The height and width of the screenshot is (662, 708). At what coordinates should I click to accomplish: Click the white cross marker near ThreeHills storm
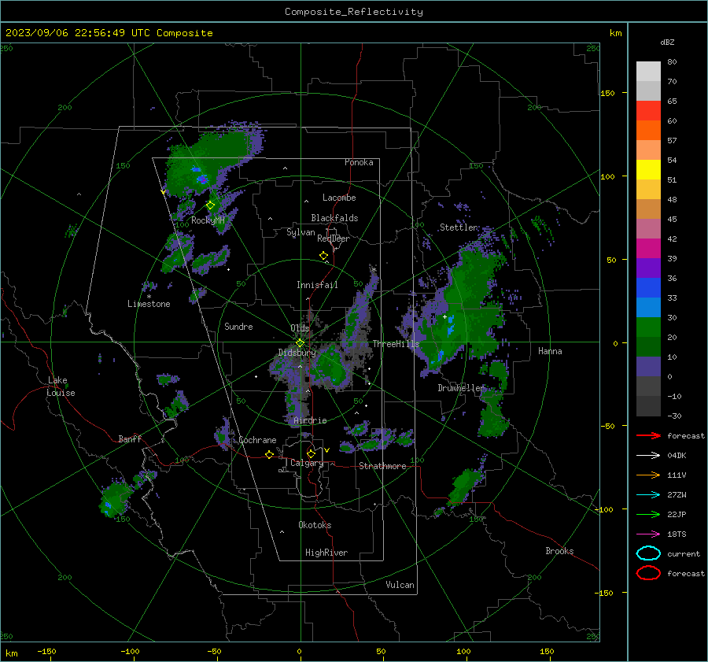444,317
